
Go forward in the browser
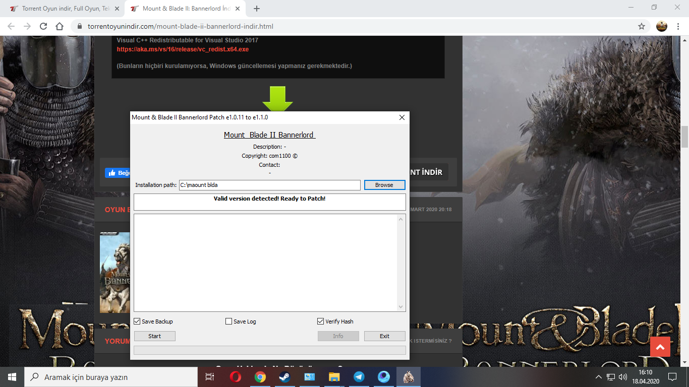click(x=27, y=26)
